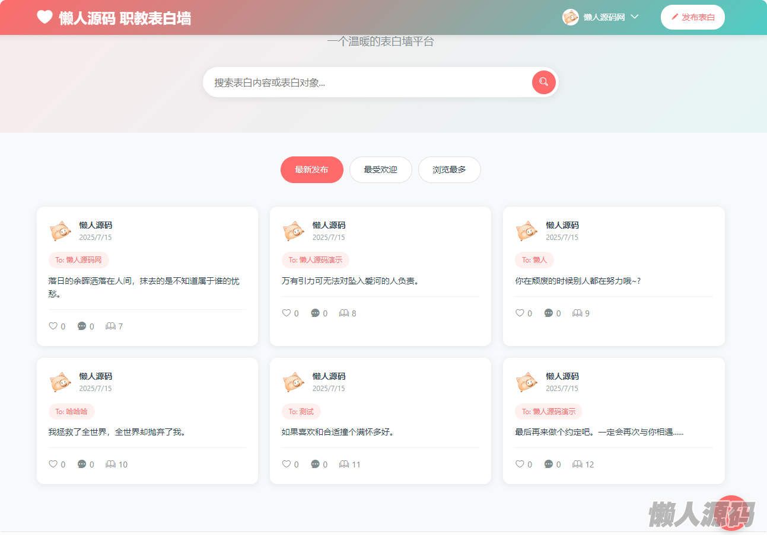The height and width of the screenshot is (535, 767).
Task: Click the To: 哈哈哈 recipient tag
Action: [x=71, y=412]
